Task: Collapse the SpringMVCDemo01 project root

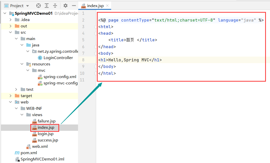Action: (x=5, y=13)
